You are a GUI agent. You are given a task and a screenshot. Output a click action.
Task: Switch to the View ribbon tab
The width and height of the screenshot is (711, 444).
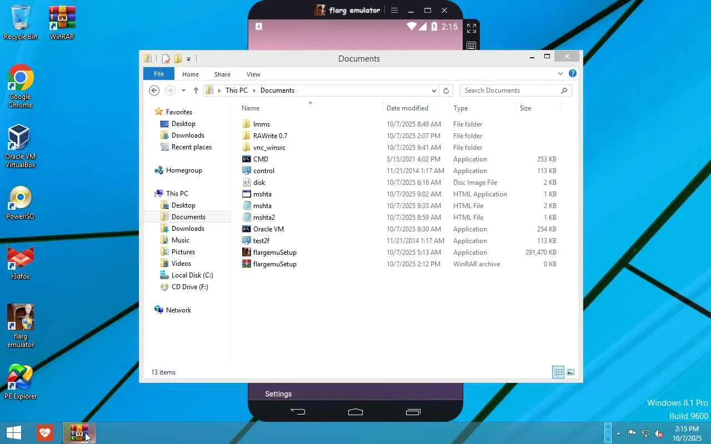pos(253,74)
